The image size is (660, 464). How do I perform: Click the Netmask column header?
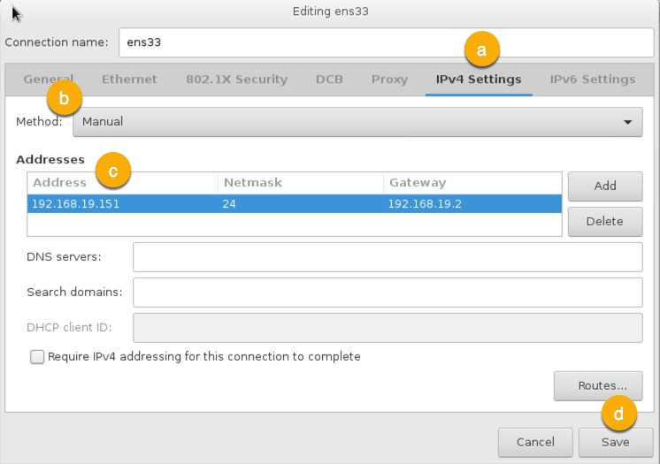click(301, 183)
